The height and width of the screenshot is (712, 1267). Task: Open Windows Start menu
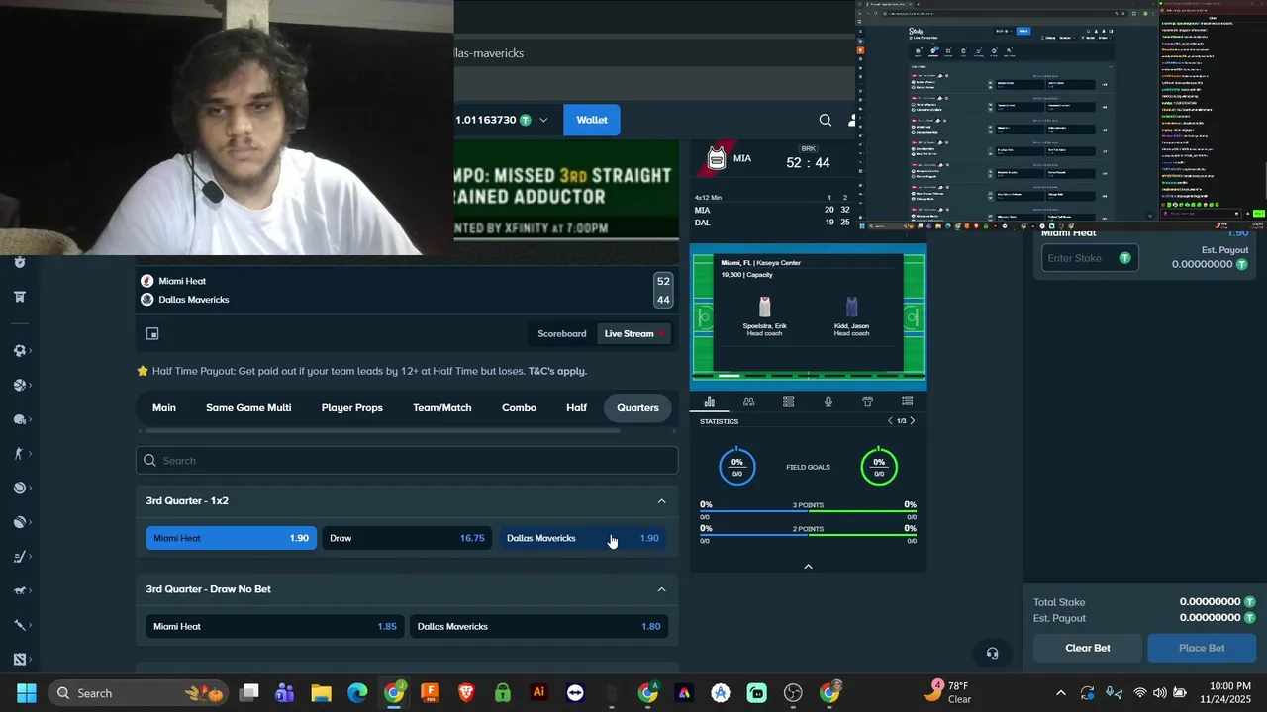coord(27,693)
